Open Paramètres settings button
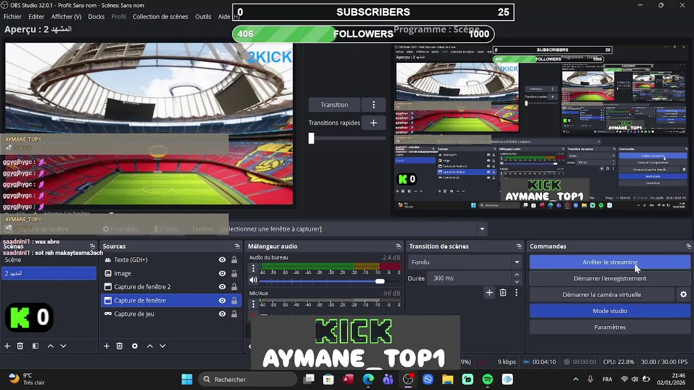694x390 pixels. coord(609,327)
